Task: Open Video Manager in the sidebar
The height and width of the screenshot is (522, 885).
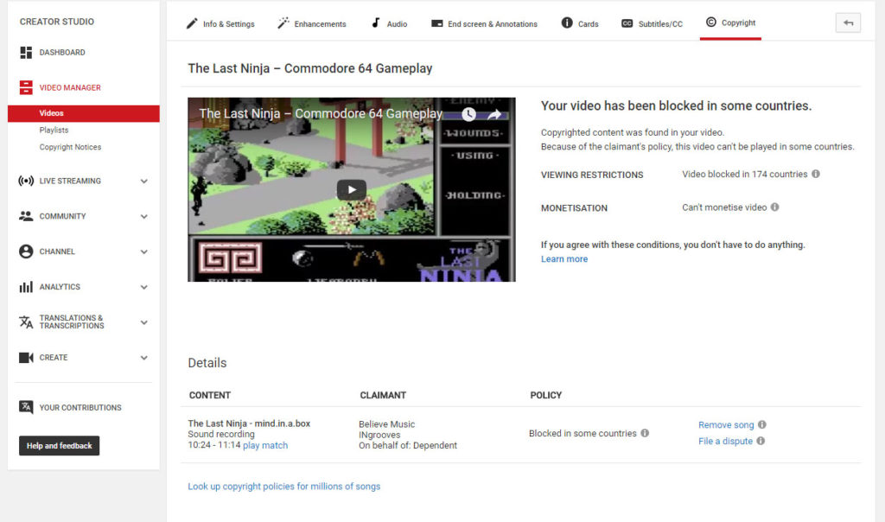Action: tap(70, 87)
